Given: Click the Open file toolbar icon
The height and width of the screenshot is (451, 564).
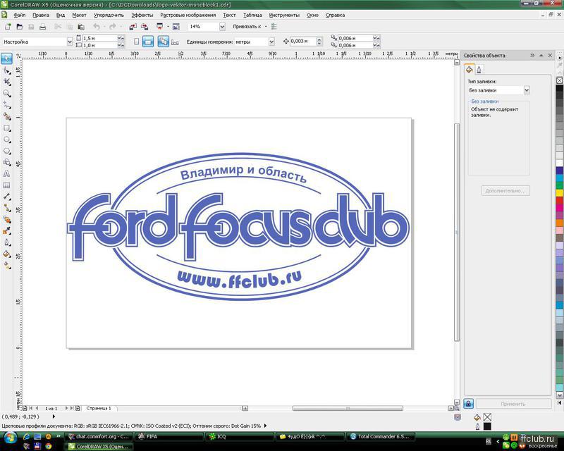Looking at the screenshot, I should 20,27.
